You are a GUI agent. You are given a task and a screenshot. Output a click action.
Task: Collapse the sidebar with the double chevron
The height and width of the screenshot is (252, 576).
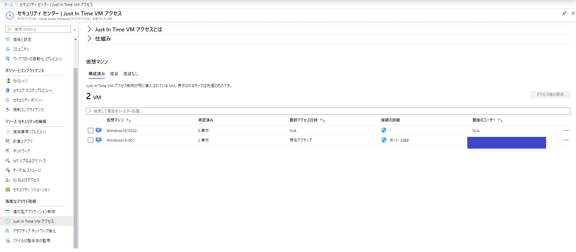(x=75, y=30)
